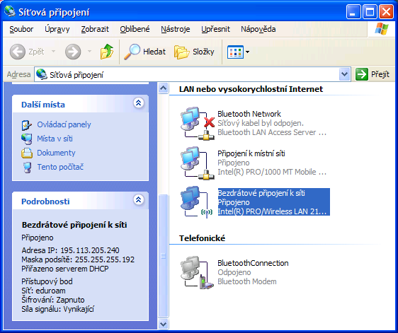Expand the address bar dropdown

click(x=344, y=74)
